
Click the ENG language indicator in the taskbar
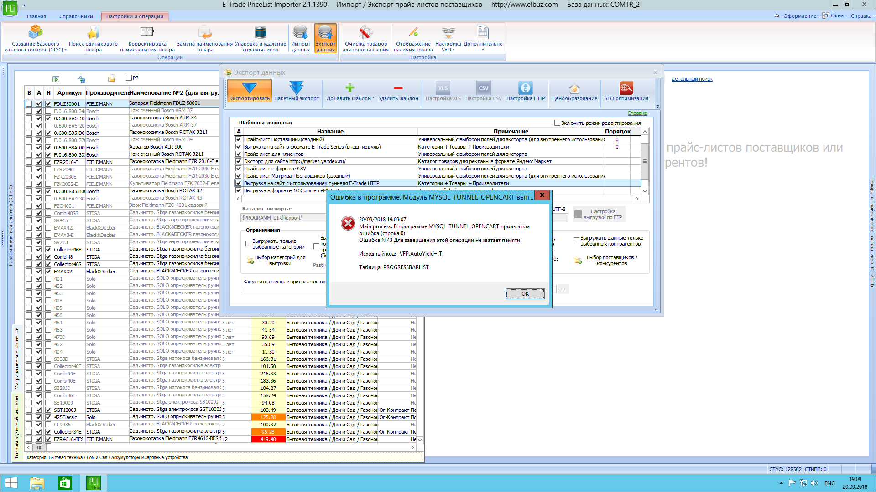(829, 483)
